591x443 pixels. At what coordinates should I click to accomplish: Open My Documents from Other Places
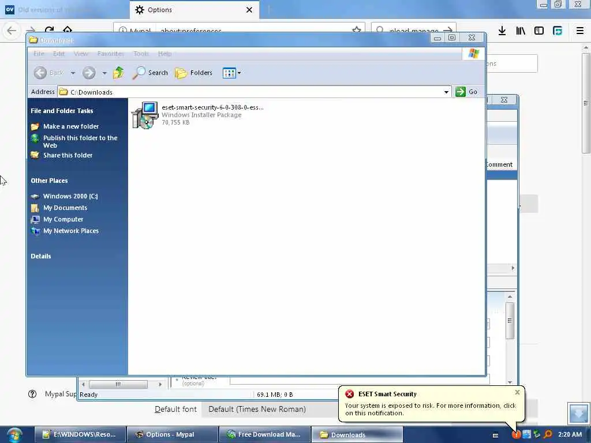point(65,208)
